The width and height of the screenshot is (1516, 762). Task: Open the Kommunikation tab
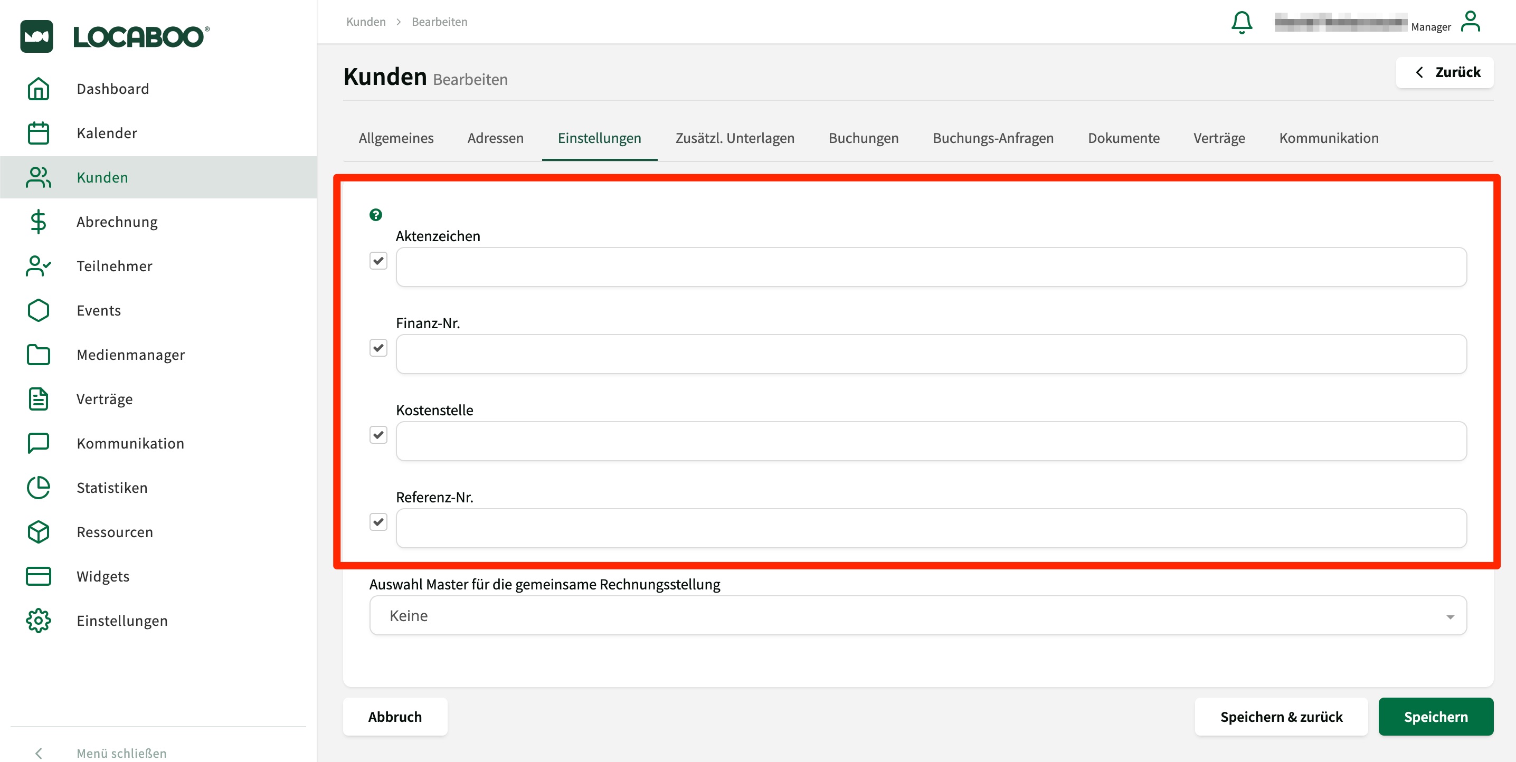coord(1328,138)
